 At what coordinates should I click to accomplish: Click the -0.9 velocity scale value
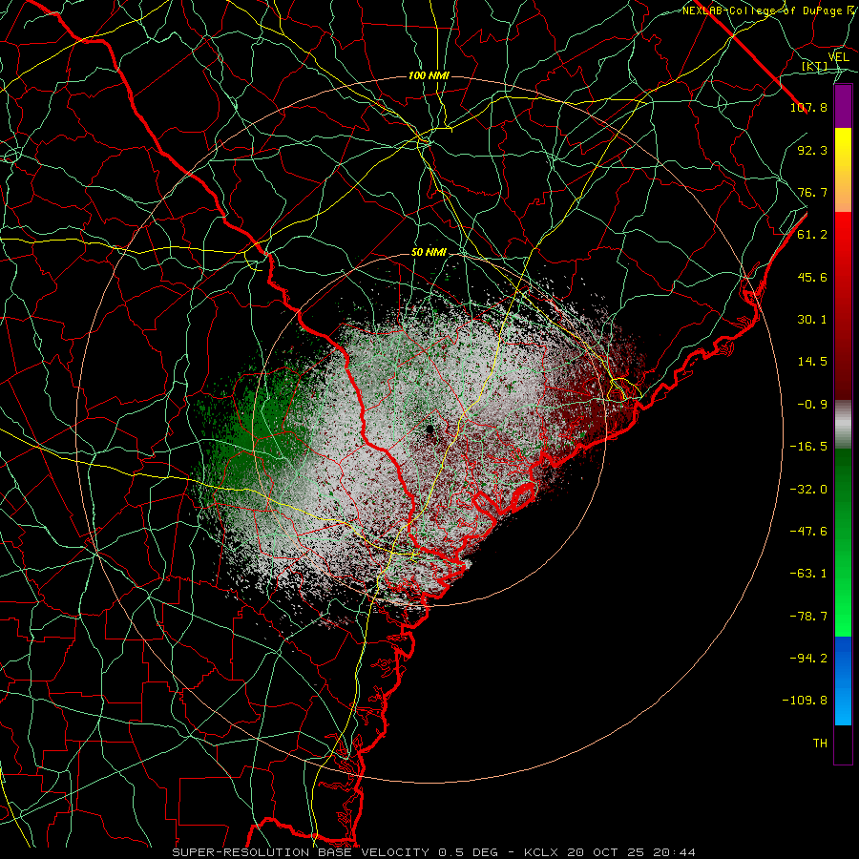(812, 405)
